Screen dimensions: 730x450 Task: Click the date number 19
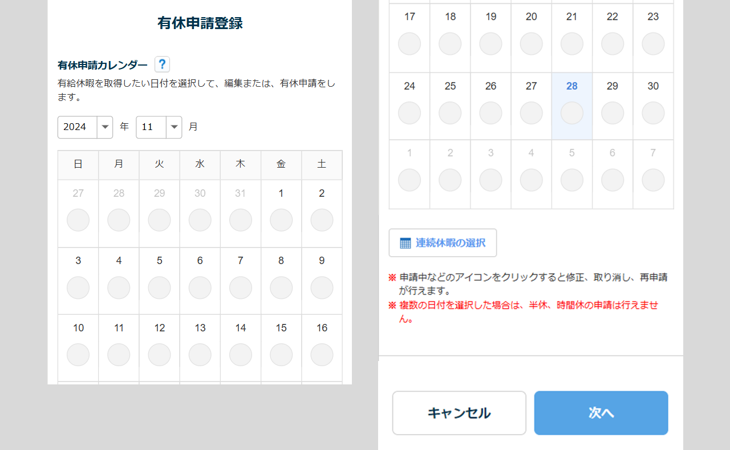pyautogui.click(x=491, y=17)
